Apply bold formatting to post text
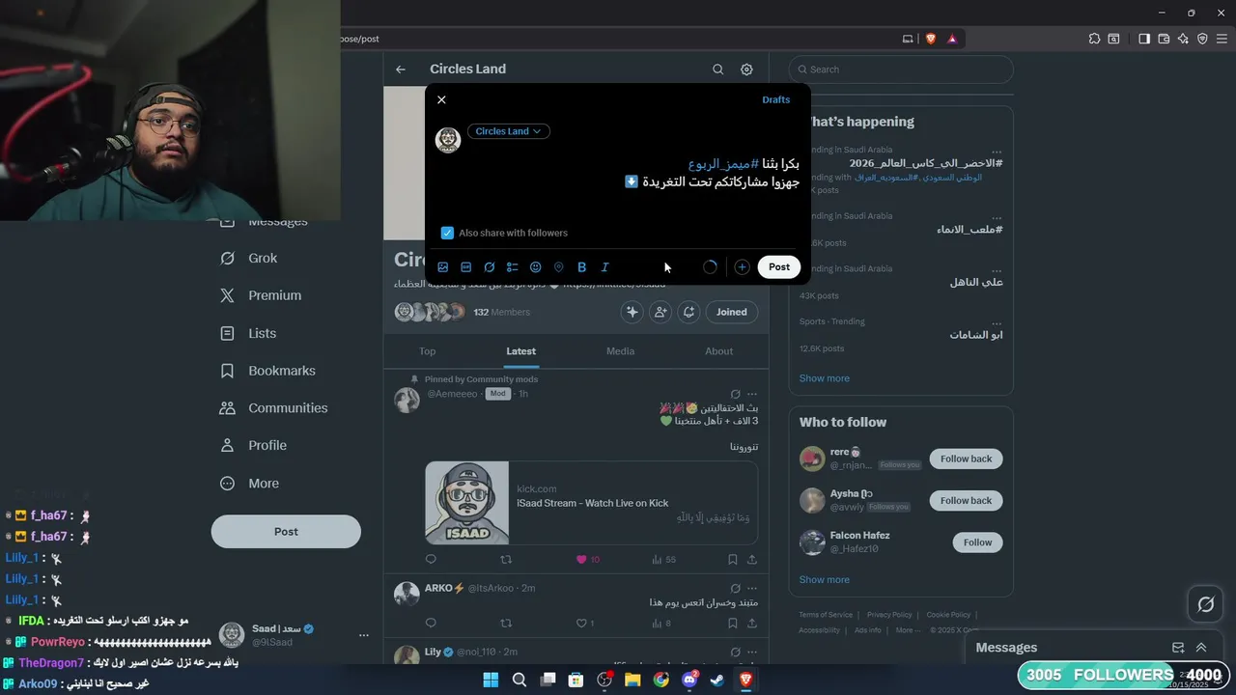The width and height of the screenshot is (1236, 695). click(x=581, y=267)
